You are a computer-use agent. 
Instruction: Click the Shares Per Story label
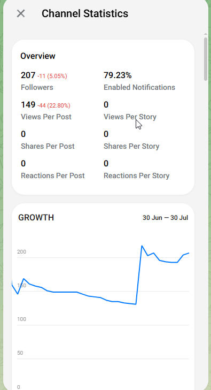[131, 146]
